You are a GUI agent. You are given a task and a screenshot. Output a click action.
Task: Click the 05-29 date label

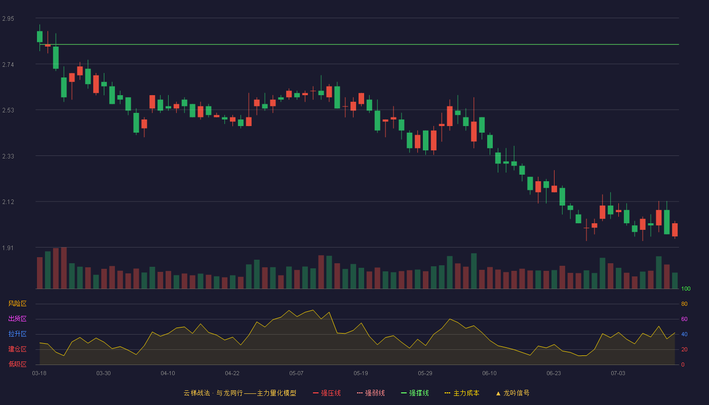(x=425, y=373)
